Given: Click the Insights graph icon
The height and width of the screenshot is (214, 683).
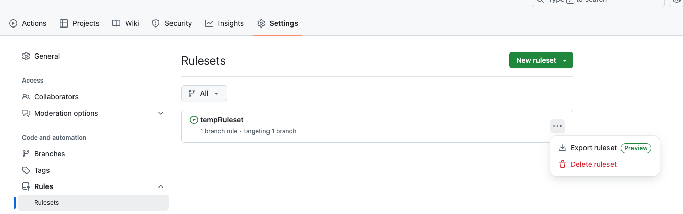Looking at the screenshot, I should [209, 23].
